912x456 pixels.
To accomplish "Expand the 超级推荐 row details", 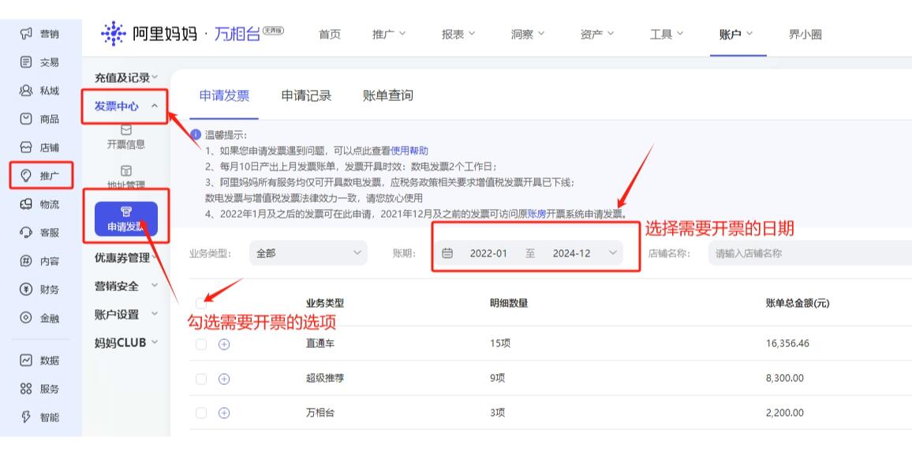I will point(224,379).
